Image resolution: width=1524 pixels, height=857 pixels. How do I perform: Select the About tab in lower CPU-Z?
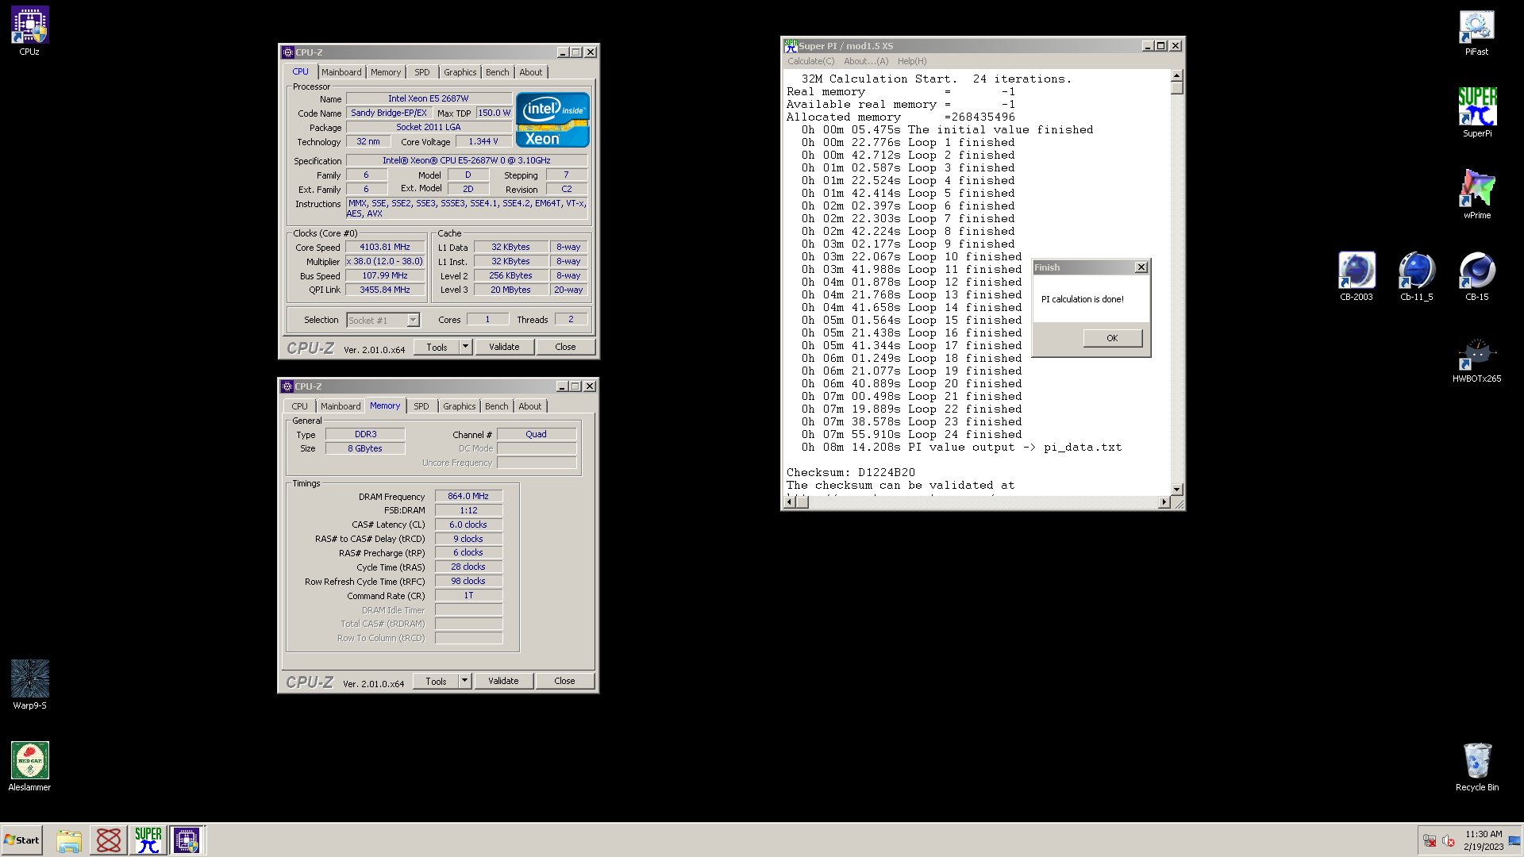click(x=530, y=406)
